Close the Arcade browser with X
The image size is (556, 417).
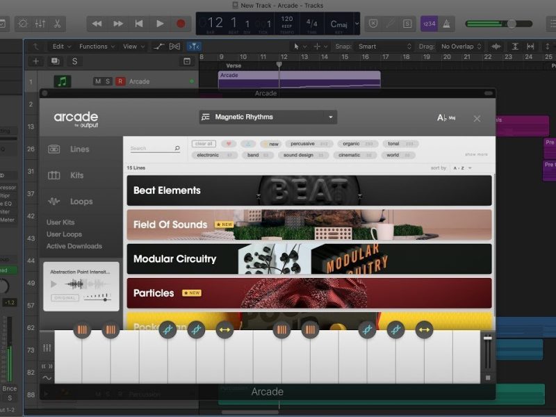coord(477,118)
